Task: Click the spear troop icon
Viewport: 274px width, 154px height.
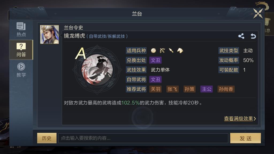Action: [171, 51]
